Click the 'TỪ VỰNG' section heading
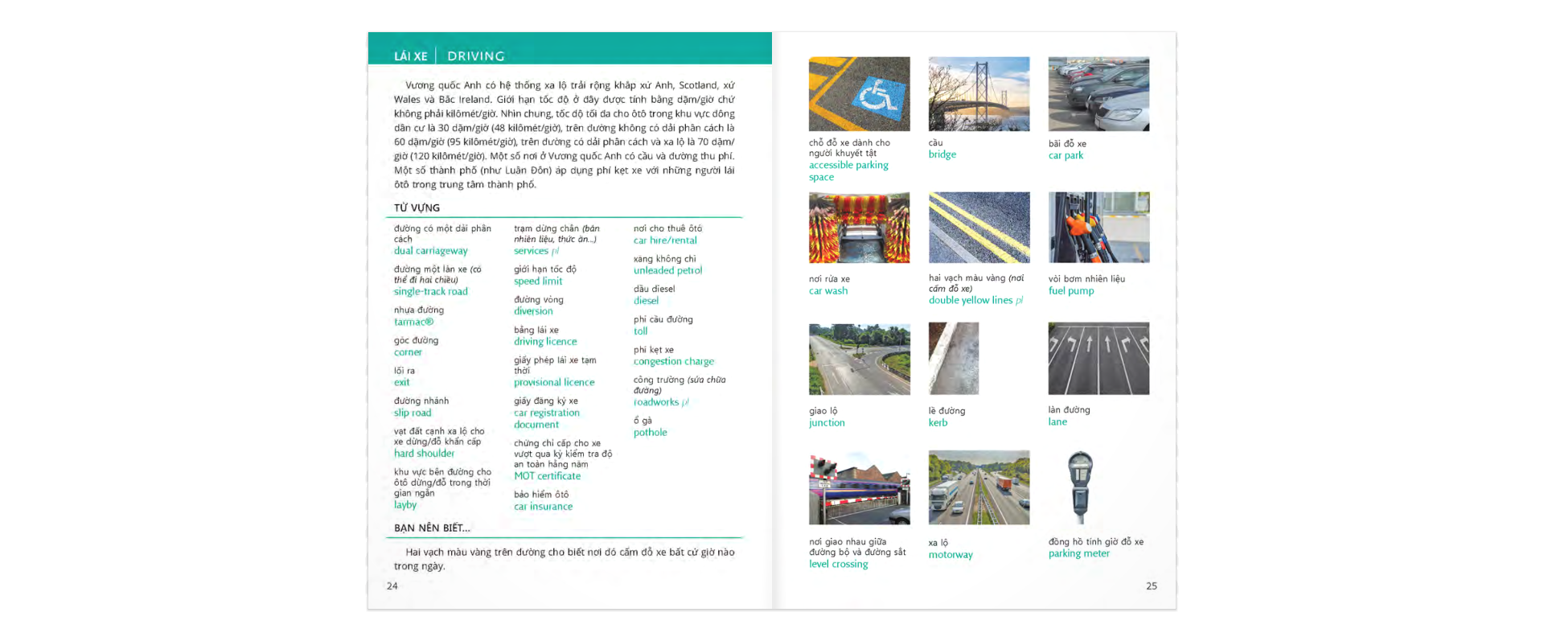 tap(417, 208)
